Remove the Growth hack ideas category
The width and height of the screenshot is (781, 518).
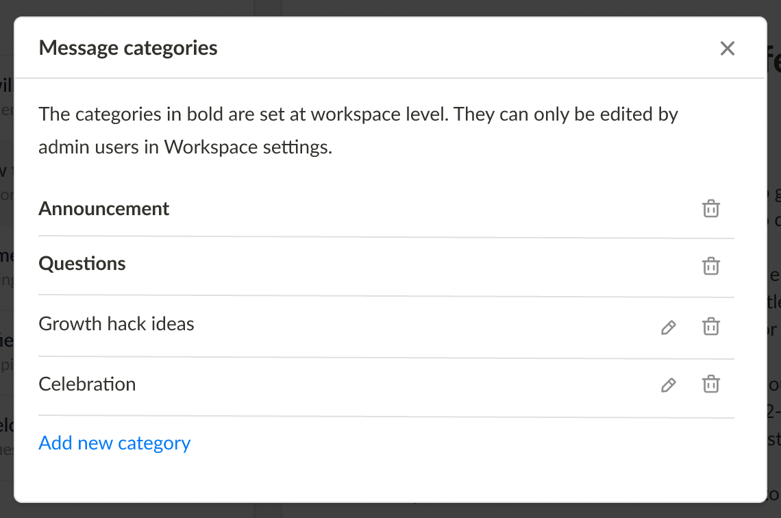click(711, 327)
